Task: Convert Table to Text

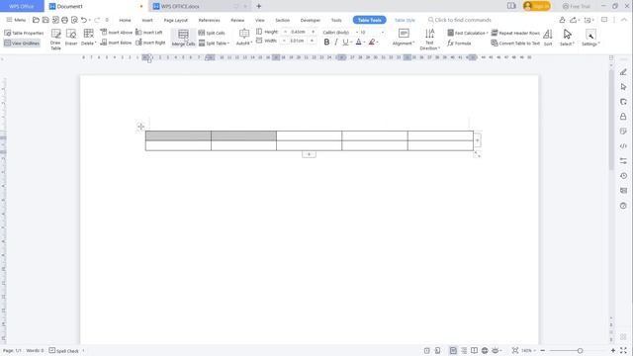Action: coord(515,43)
